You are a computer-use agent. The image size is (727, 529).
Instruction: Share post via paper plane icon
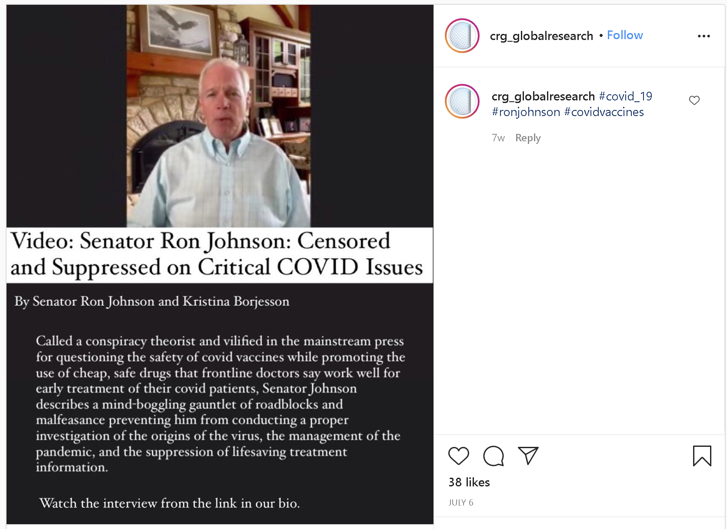coord(528,456)
